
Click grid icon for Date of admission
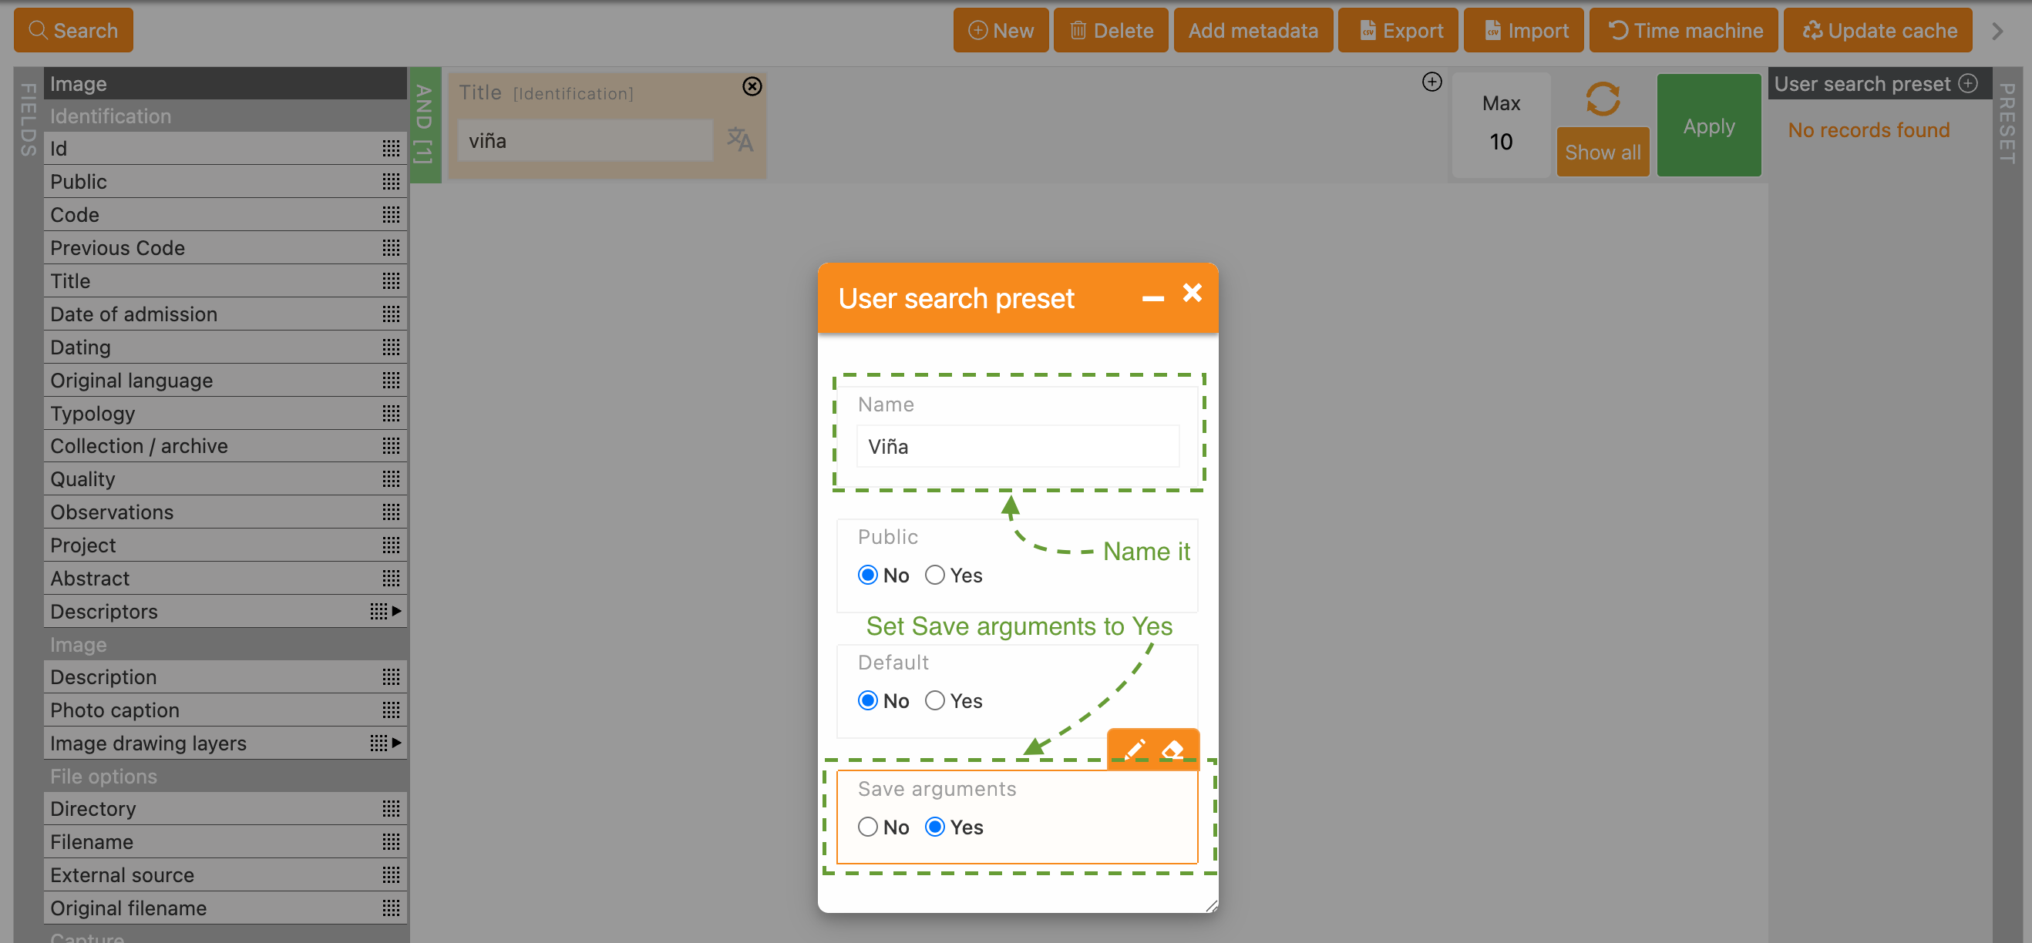coord(391,314)
